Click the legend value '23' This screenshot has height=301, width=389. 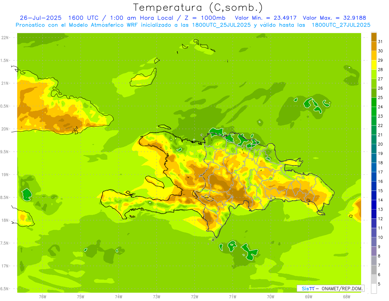click(x=380, y=116)
